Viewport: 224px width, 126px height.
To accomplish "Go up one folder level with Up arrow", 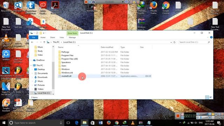I will click(44, 42).
